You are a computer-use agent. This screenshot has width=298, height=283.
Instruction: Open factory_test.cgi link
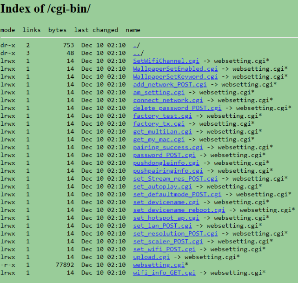[162, 116]
